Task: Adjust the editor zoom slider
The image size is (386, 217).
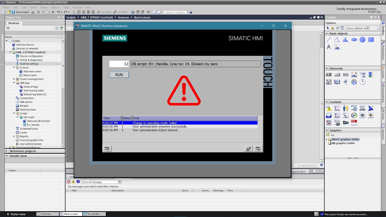Action: tap(305, 166)
